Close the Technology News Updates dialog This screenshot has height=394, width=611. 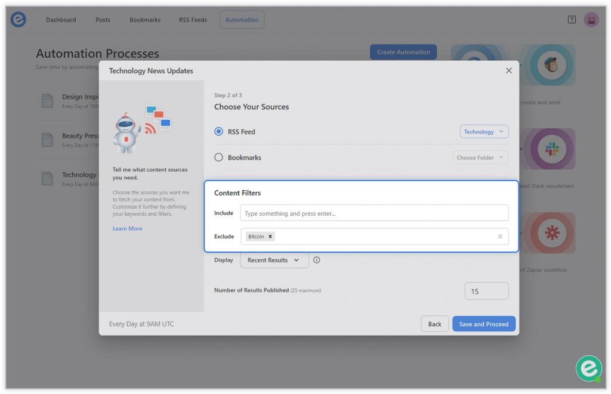tap(508, 70)
